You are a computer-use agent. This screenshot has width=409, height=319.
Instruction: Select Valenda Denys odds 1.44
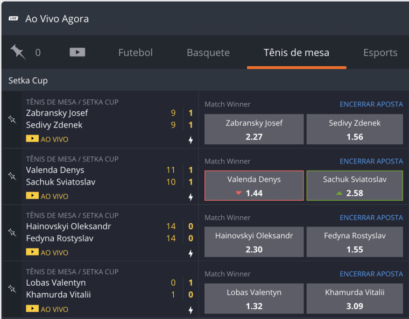[254, 186]
